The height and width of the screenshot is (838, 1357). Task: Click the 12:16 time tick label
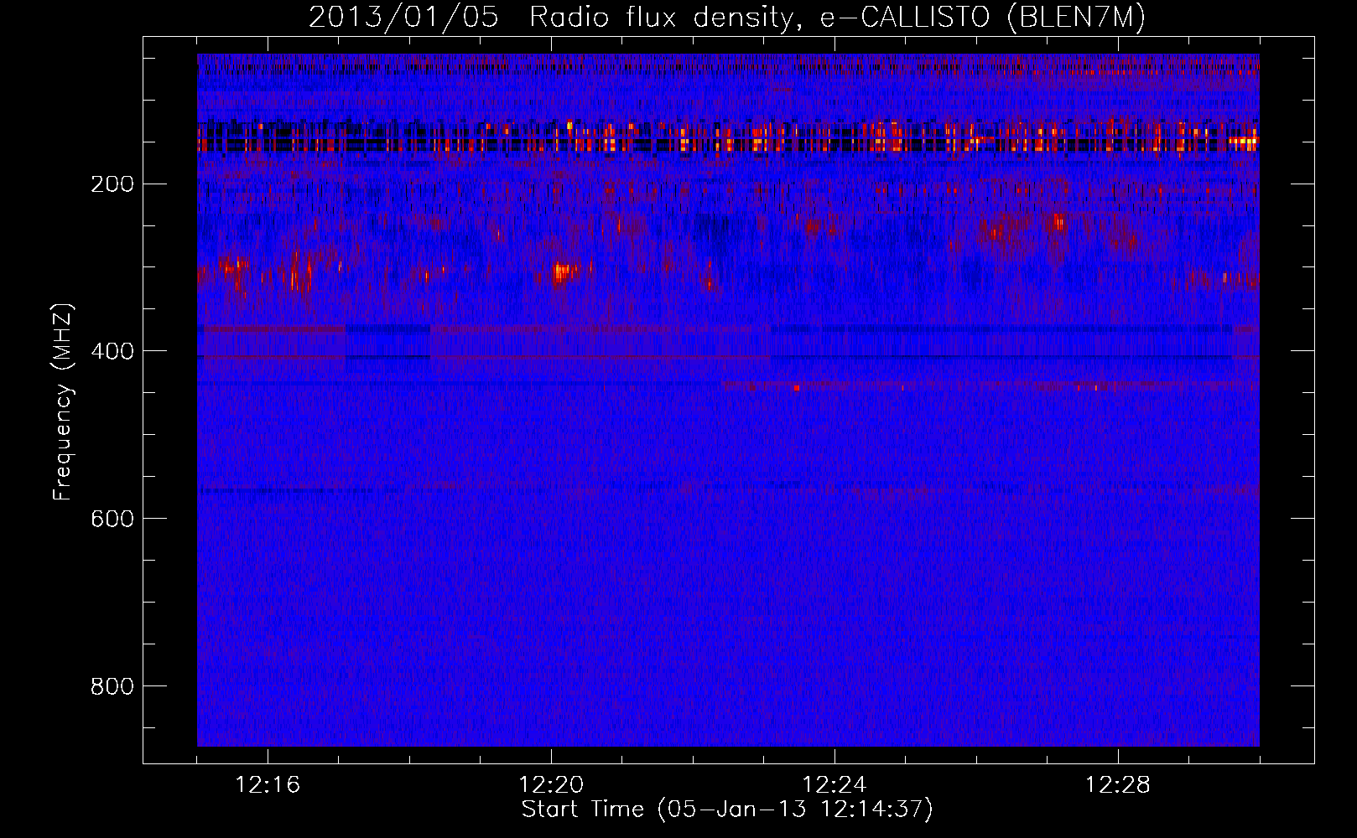point(268,785)
